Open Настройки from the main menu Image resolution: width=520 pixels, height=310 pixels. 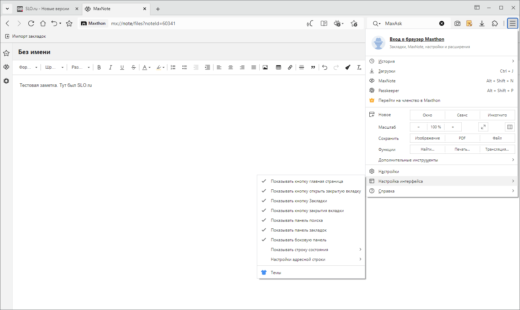[x=389, y=172]
